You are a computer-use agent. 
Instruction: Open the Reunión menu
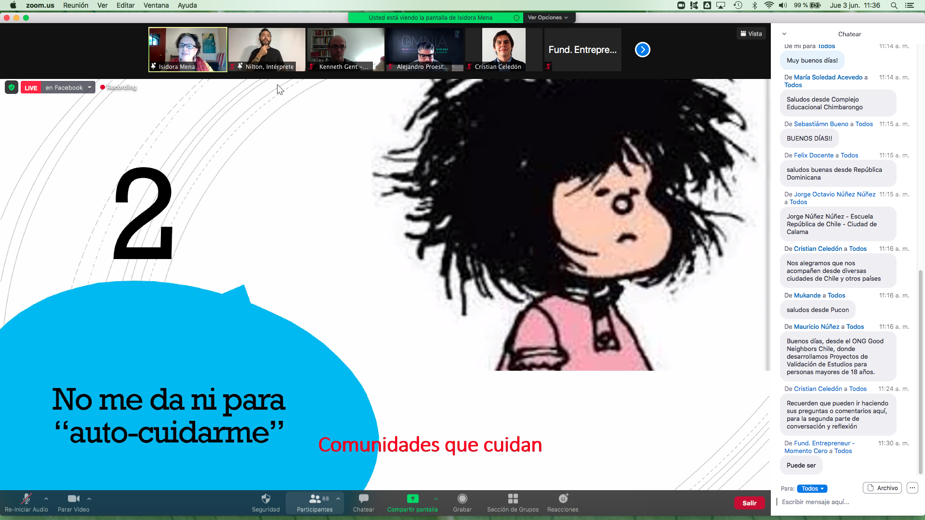76,5
